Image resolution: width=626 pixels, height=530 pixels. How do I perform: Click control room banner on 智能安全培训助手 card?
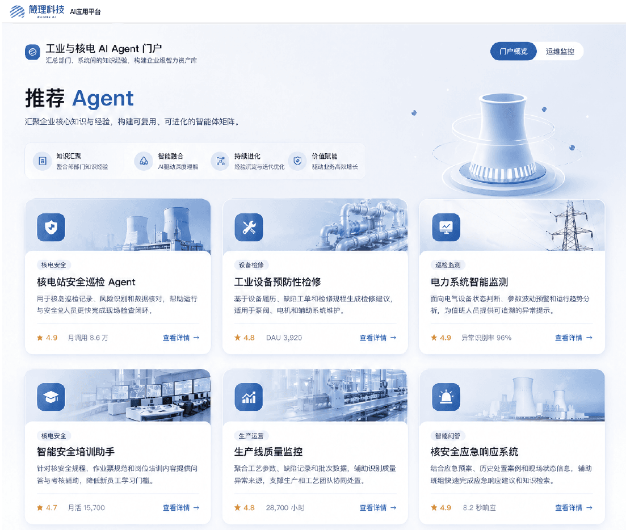[x=118, y=395]
